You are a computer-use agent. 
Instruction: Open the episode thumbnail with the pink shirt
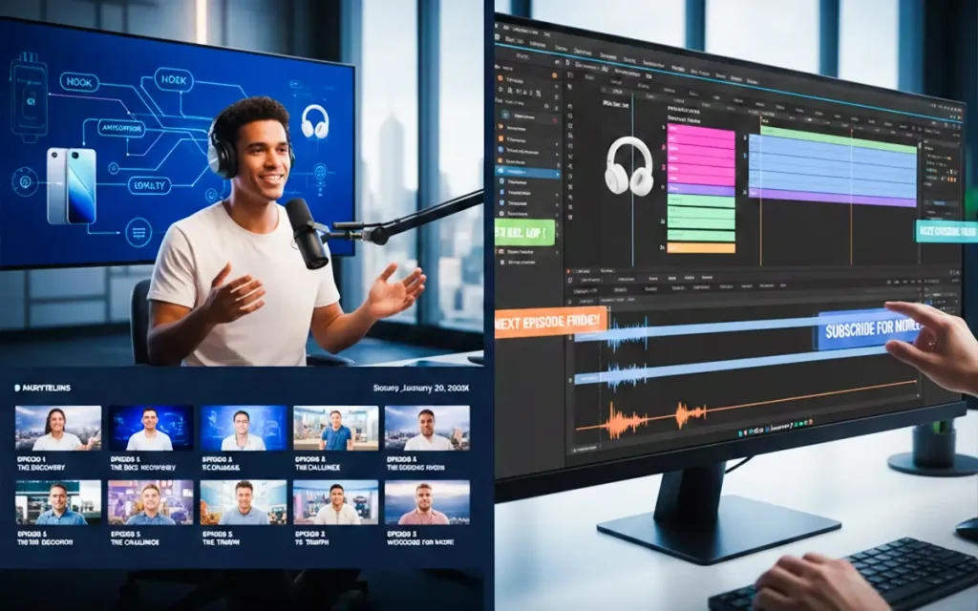(x=427, y=502)
